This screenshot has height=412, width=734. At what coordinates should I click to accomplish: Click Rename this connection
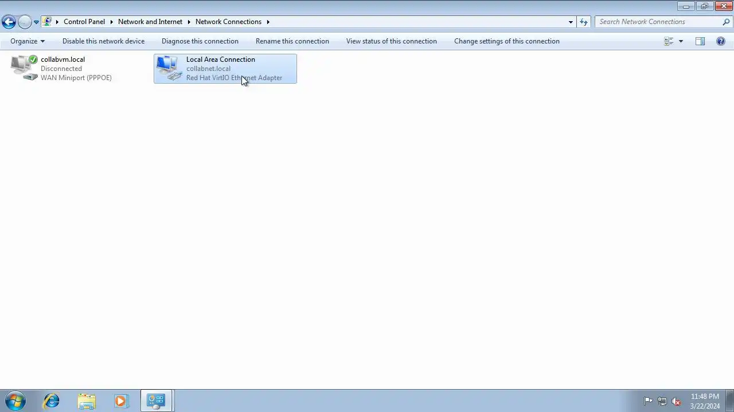pos(292,41)
